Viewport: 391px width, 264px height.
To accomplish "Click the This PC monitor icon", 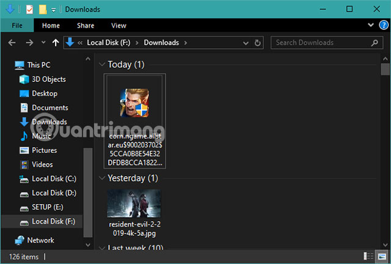I will (19, 65).
